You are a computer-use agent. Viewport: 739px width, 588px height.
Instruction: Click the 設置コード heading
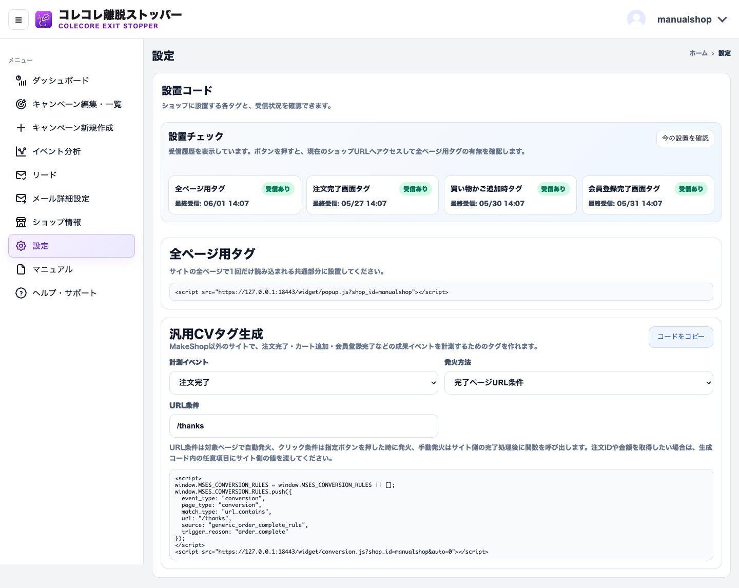click(187, 91)
